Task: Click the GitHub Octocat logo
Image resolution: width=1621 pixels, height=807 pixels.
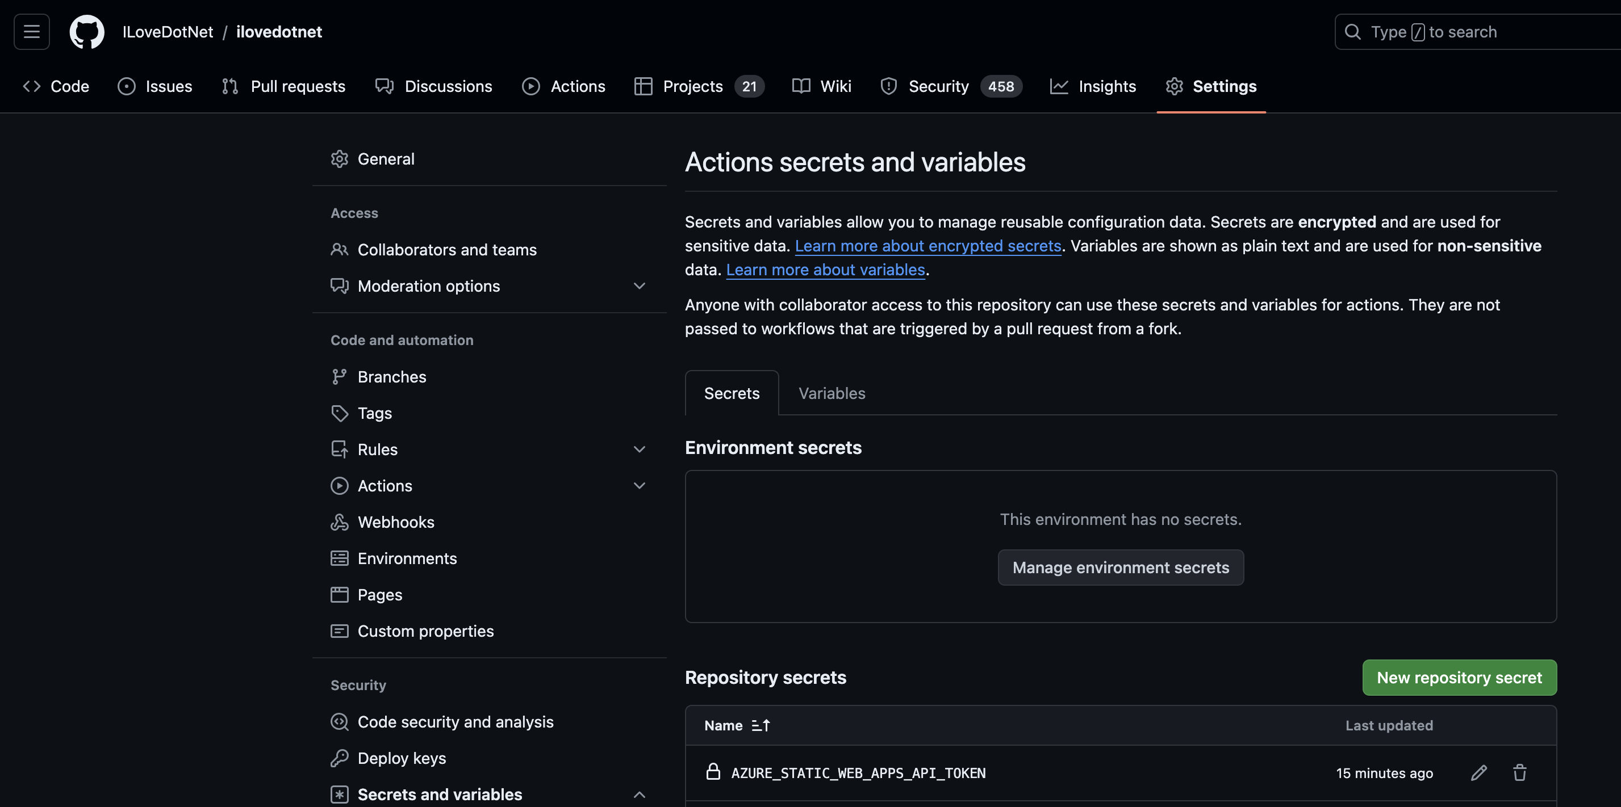Action: (x=87, y=31)
